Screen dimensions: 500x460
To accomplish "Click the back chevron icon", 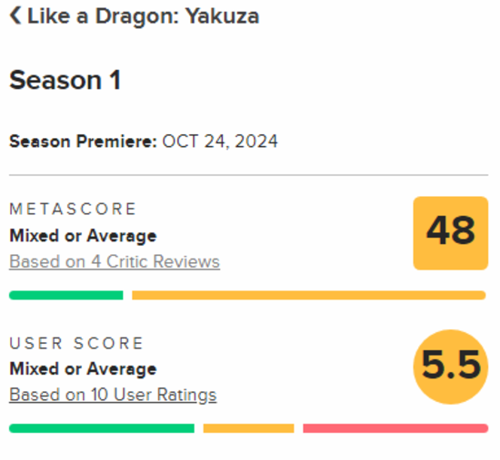I will (15, 16).
